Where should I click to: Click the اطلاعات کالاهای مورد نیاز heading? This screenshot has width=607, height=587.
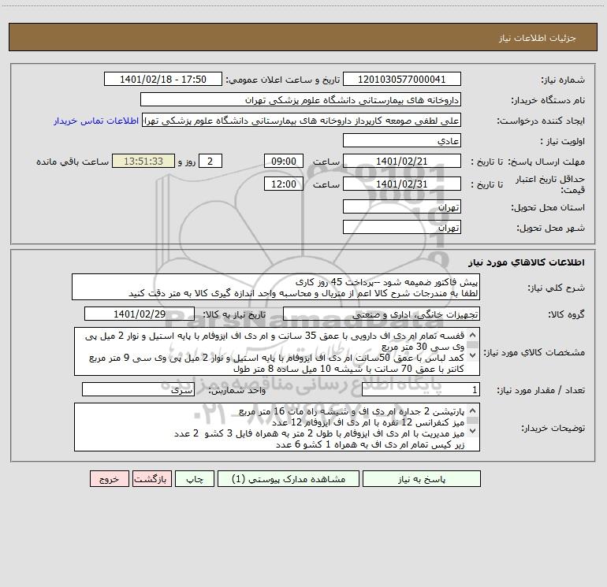point(527,262)
